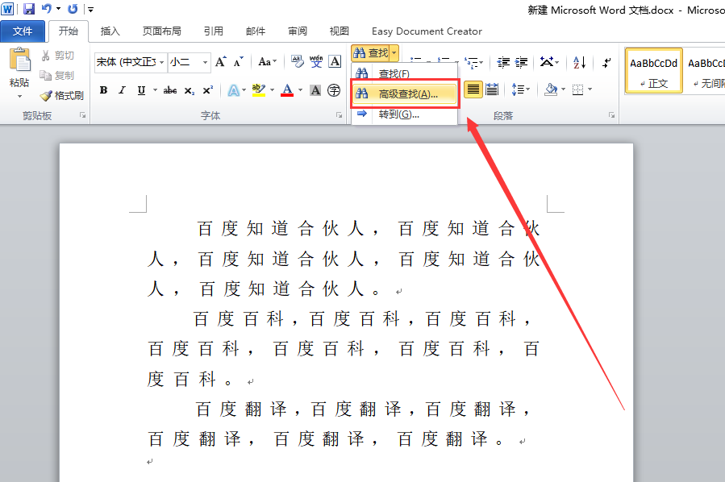Toggle Italic formatting

coord(122,90)
